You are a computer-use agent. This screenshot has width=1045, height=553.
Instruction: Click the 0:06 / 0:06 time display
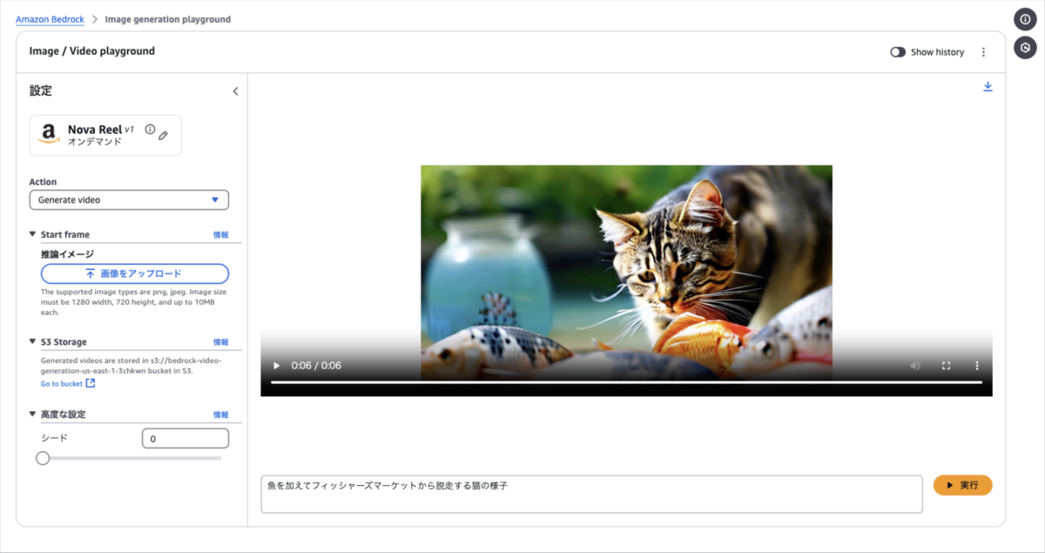point(316,366)
